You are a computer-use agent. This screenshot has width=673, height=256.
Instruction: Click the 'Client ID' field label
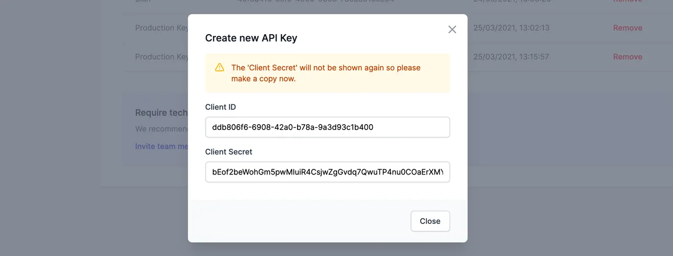click(x=220, y=107)
